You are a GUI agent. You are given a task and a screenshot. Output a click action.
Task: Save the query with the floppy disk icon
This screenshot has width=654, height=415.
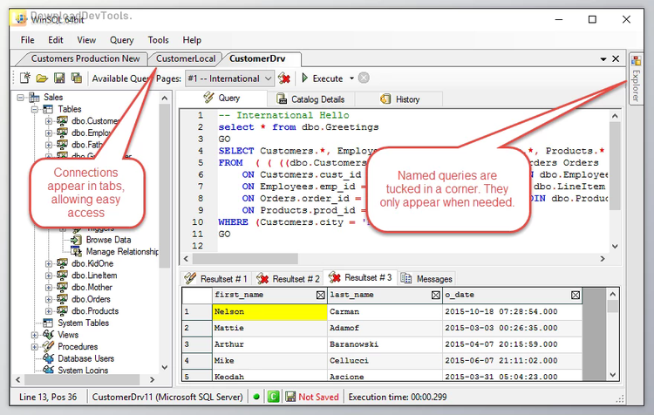point(59,78)
